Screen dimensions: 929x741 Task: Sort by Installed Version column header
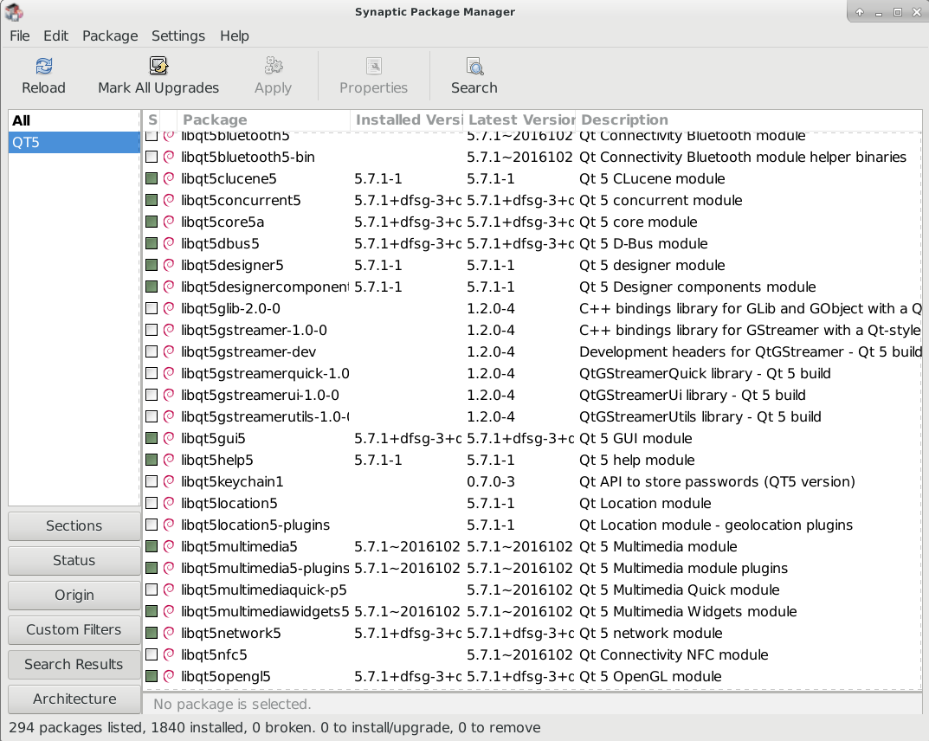coord(406,120)
